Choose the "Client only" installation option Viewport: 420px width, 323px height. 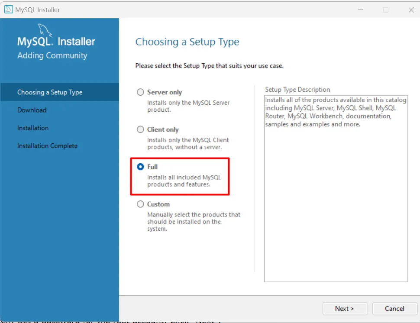[x=140, y=129]
